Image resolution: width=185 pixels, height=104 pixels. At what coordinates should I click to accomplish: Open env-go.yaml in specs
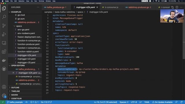pos(23,30)
